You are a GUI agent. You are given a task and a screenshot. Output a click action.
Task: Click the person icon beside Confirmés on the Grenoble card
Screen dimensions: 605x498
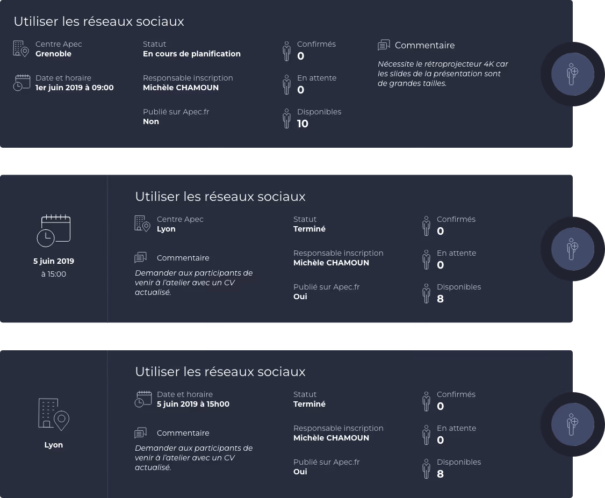(286, 51)
